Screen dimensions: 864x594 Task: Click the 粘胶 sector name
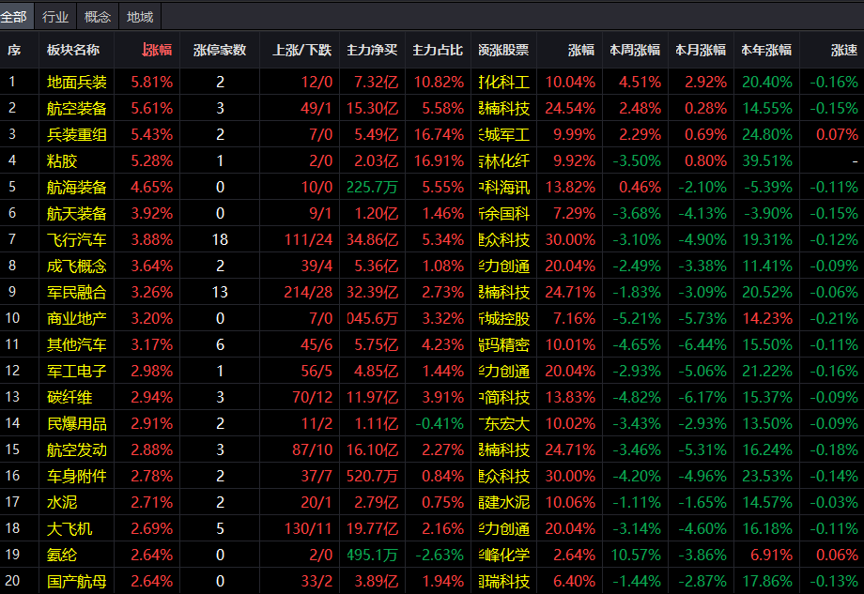click(x=62, y=161)
